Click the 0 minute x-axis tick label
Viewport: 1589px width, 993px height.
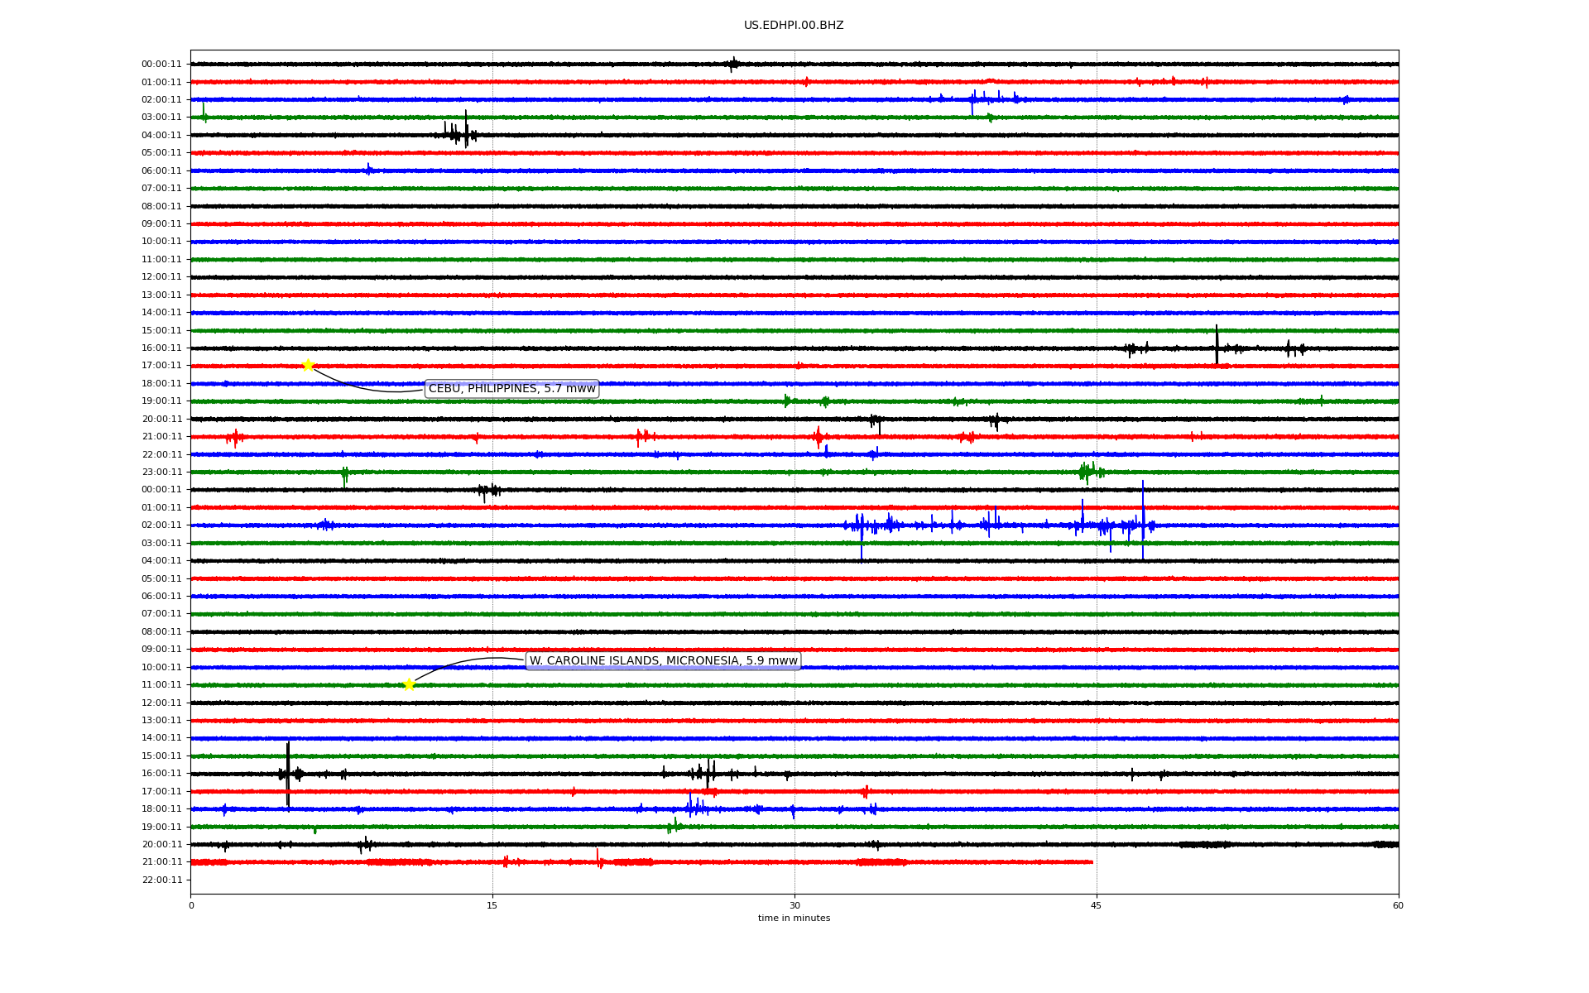(x=191, y=905)
